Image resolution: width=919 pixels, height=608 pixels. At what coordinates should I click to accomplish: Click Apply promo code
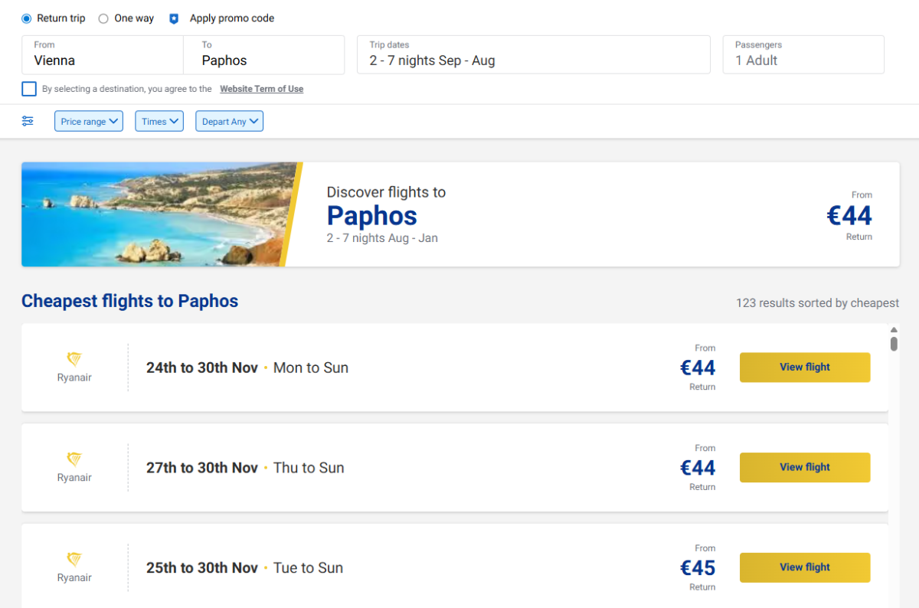point(231,18)
